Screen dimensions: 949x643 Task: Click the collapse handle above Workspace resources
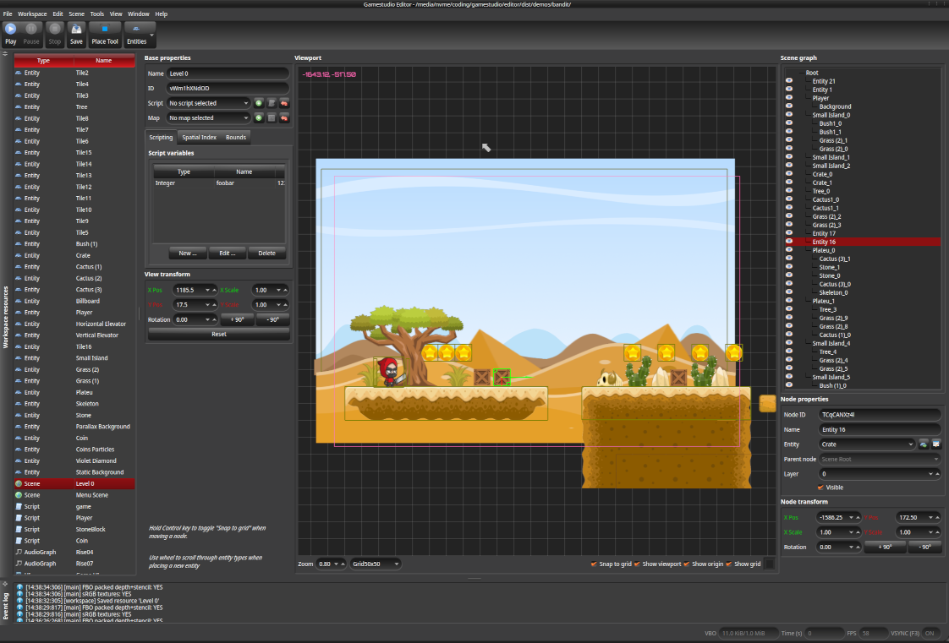pyautogui.click(x=5, y=54)
